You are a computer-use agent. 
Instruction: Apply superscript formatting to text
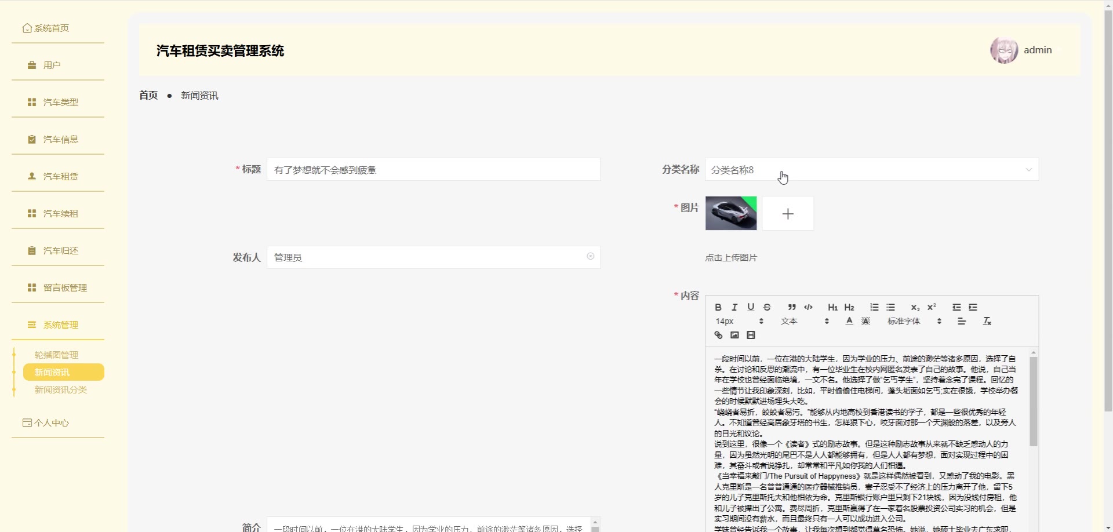click(x=932, y=307)
